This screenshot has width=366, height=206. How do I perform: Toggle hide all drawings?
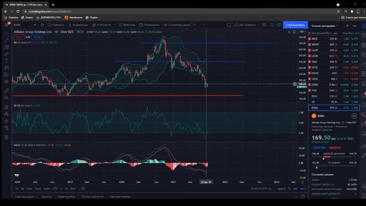tap(6, 128)
